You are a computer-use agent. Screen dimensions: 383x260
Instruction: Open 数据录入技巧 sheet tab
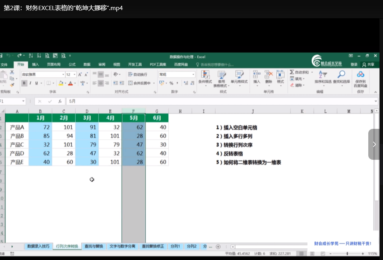pyautogui.click(x=38, y=246)
